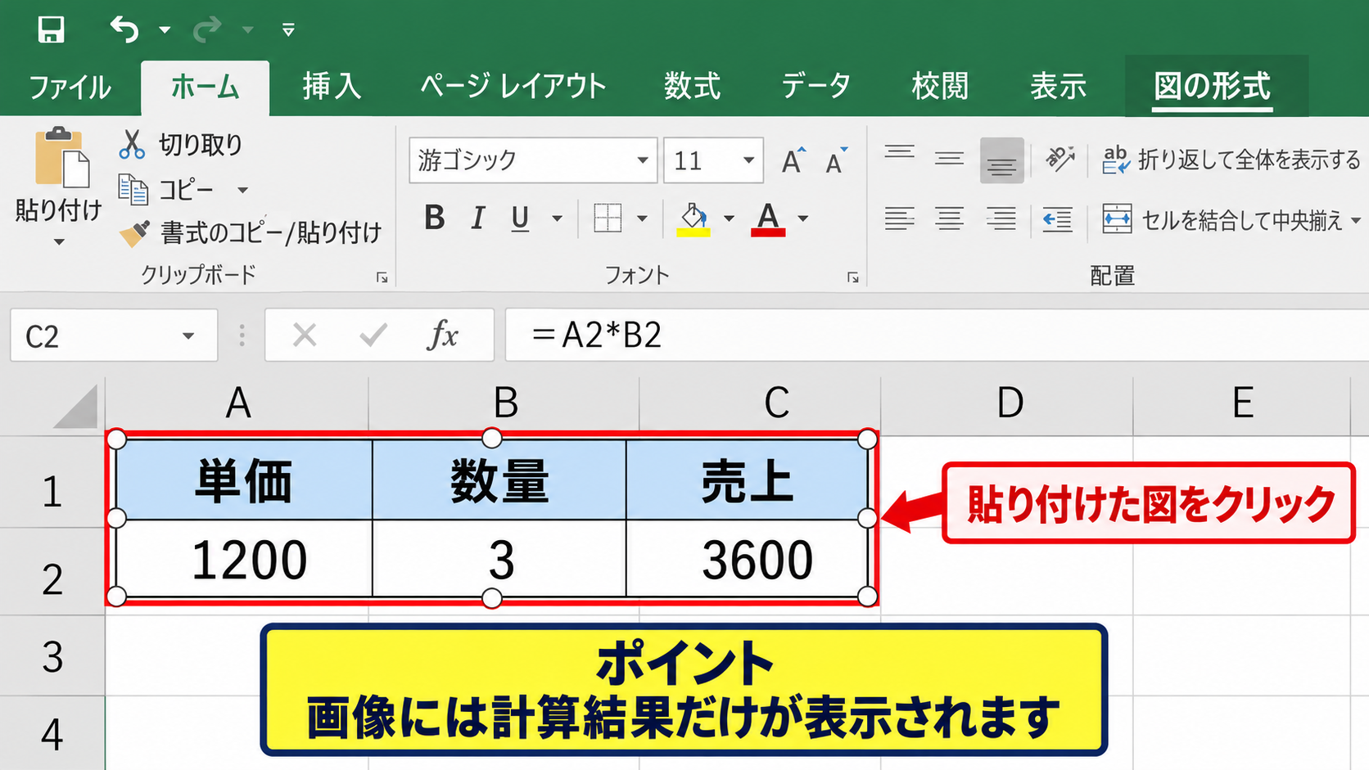This screenshot has height=770, width=1369.
Task: Open the ページ レイアウト tab
Action: click(x=513, y=86)
